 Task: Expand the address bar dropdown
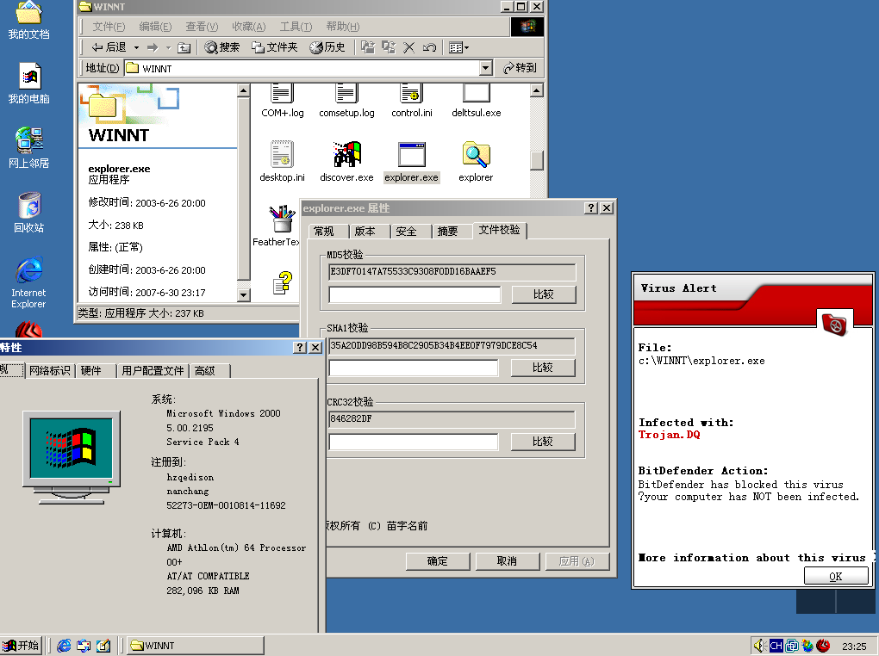[486, 68]
